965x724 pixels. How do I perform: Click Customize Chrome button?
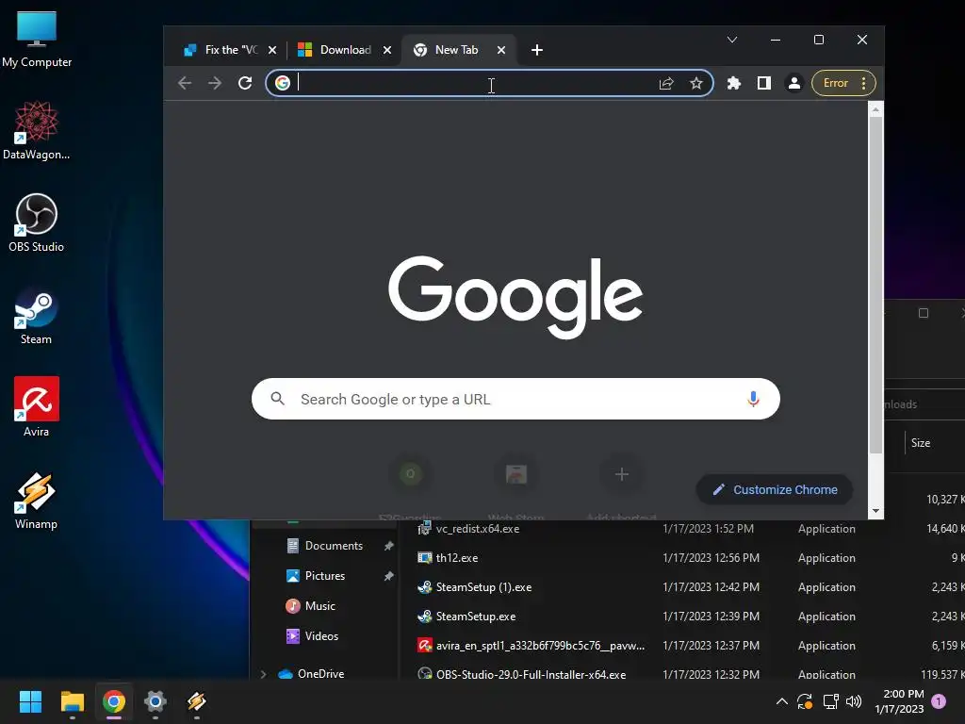[x=775, y=489]
